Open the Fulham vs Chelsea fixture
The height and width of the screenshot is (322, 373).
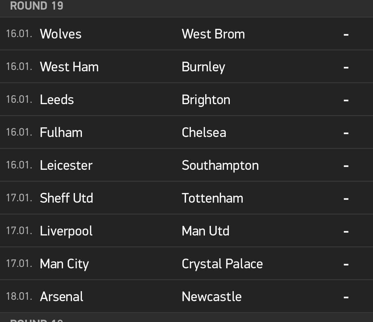pos(186,132)
